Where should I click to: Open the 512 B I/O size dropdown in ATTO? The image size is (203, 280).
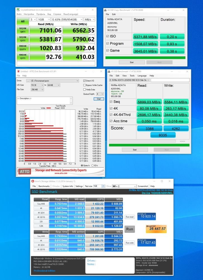(x=37, y=85)
